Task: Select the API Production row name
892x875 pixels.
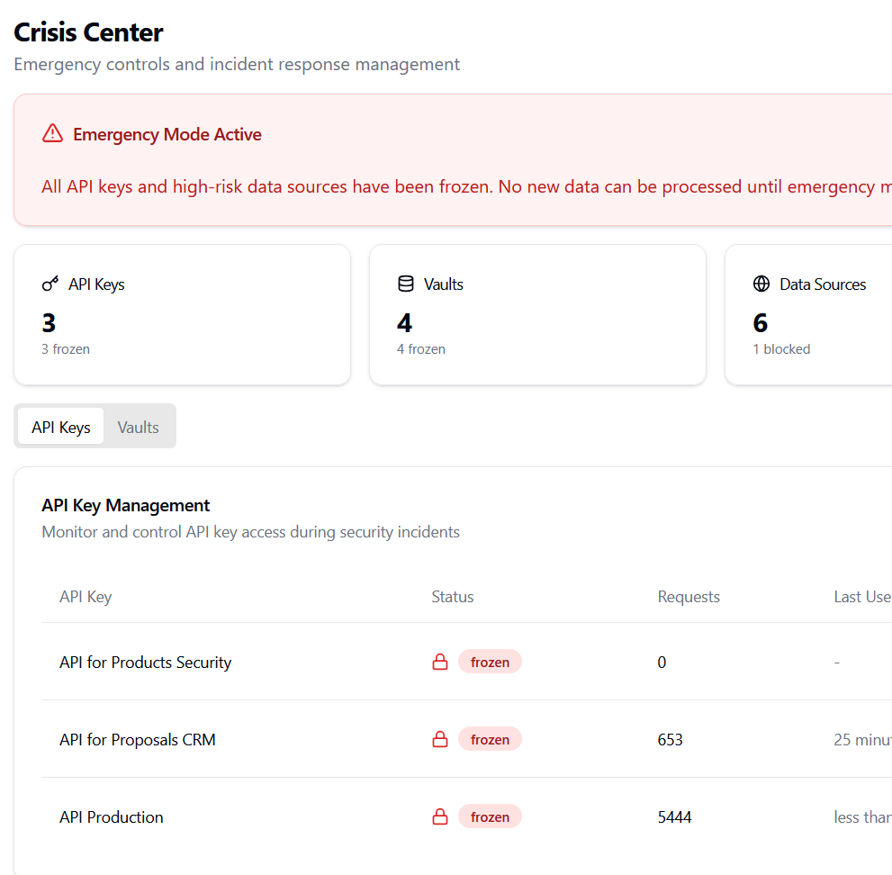Action: (112, 816)
